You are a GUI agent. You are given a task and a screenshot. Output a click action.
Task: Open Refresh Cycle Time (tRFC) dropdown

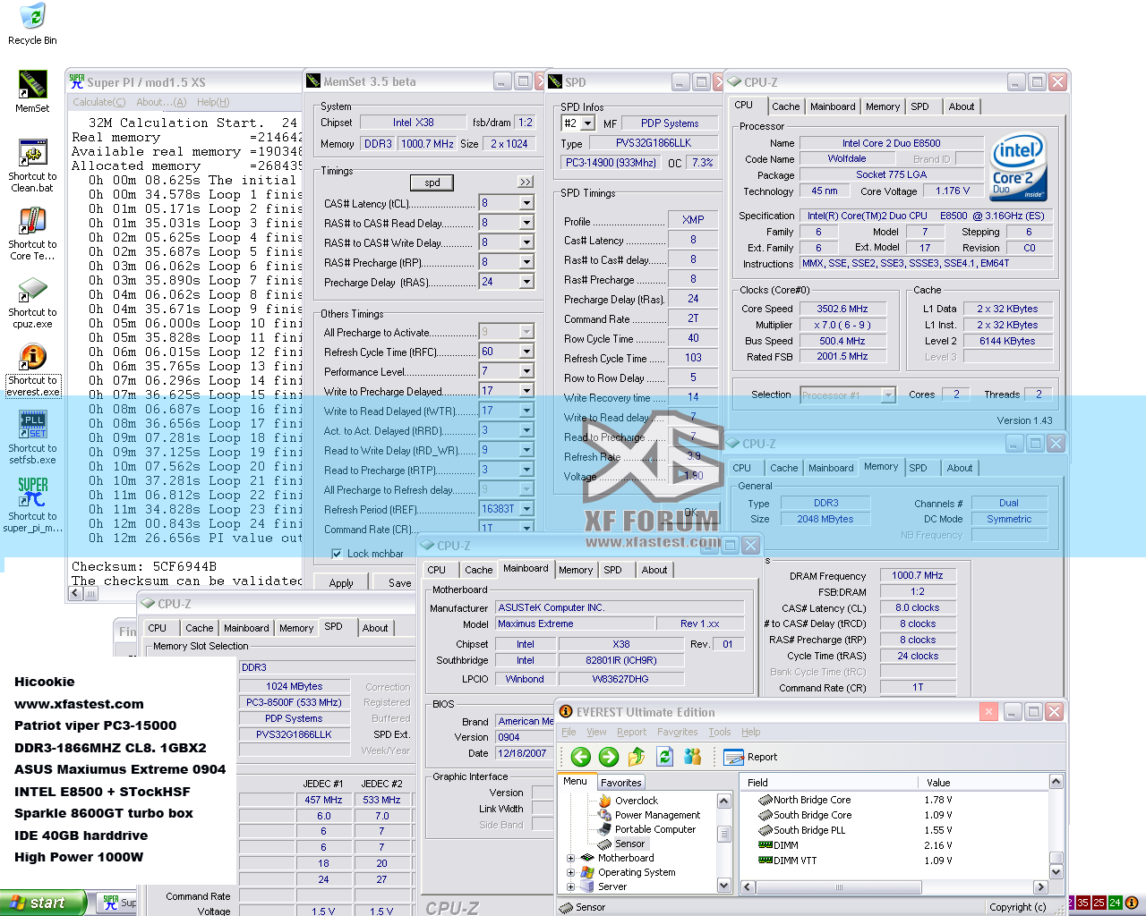coord(526,352)
